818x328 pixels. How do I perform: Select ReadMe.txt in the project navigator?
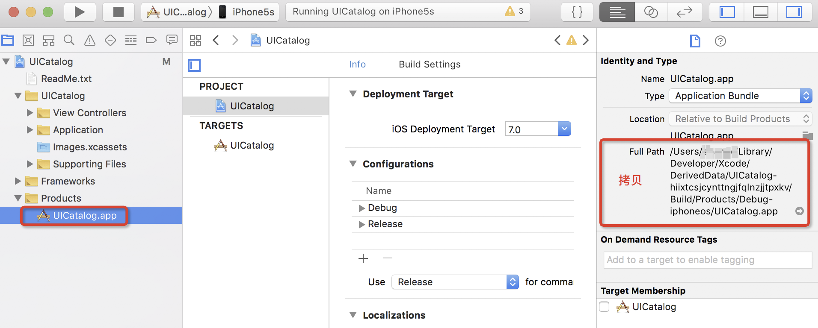[x=66, y=79]
